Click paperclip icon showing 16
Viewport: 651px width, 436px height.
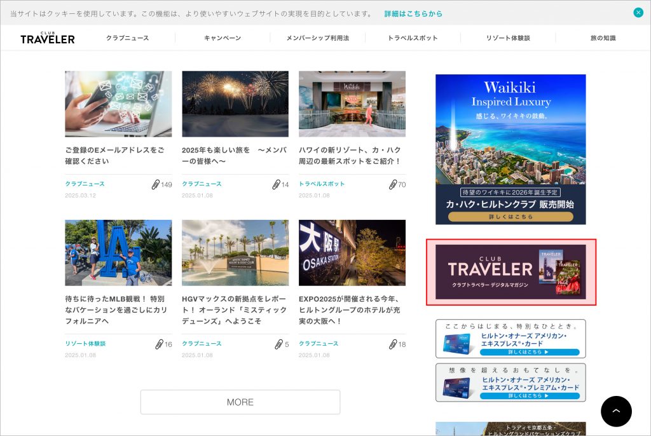[x=159, y=344]
